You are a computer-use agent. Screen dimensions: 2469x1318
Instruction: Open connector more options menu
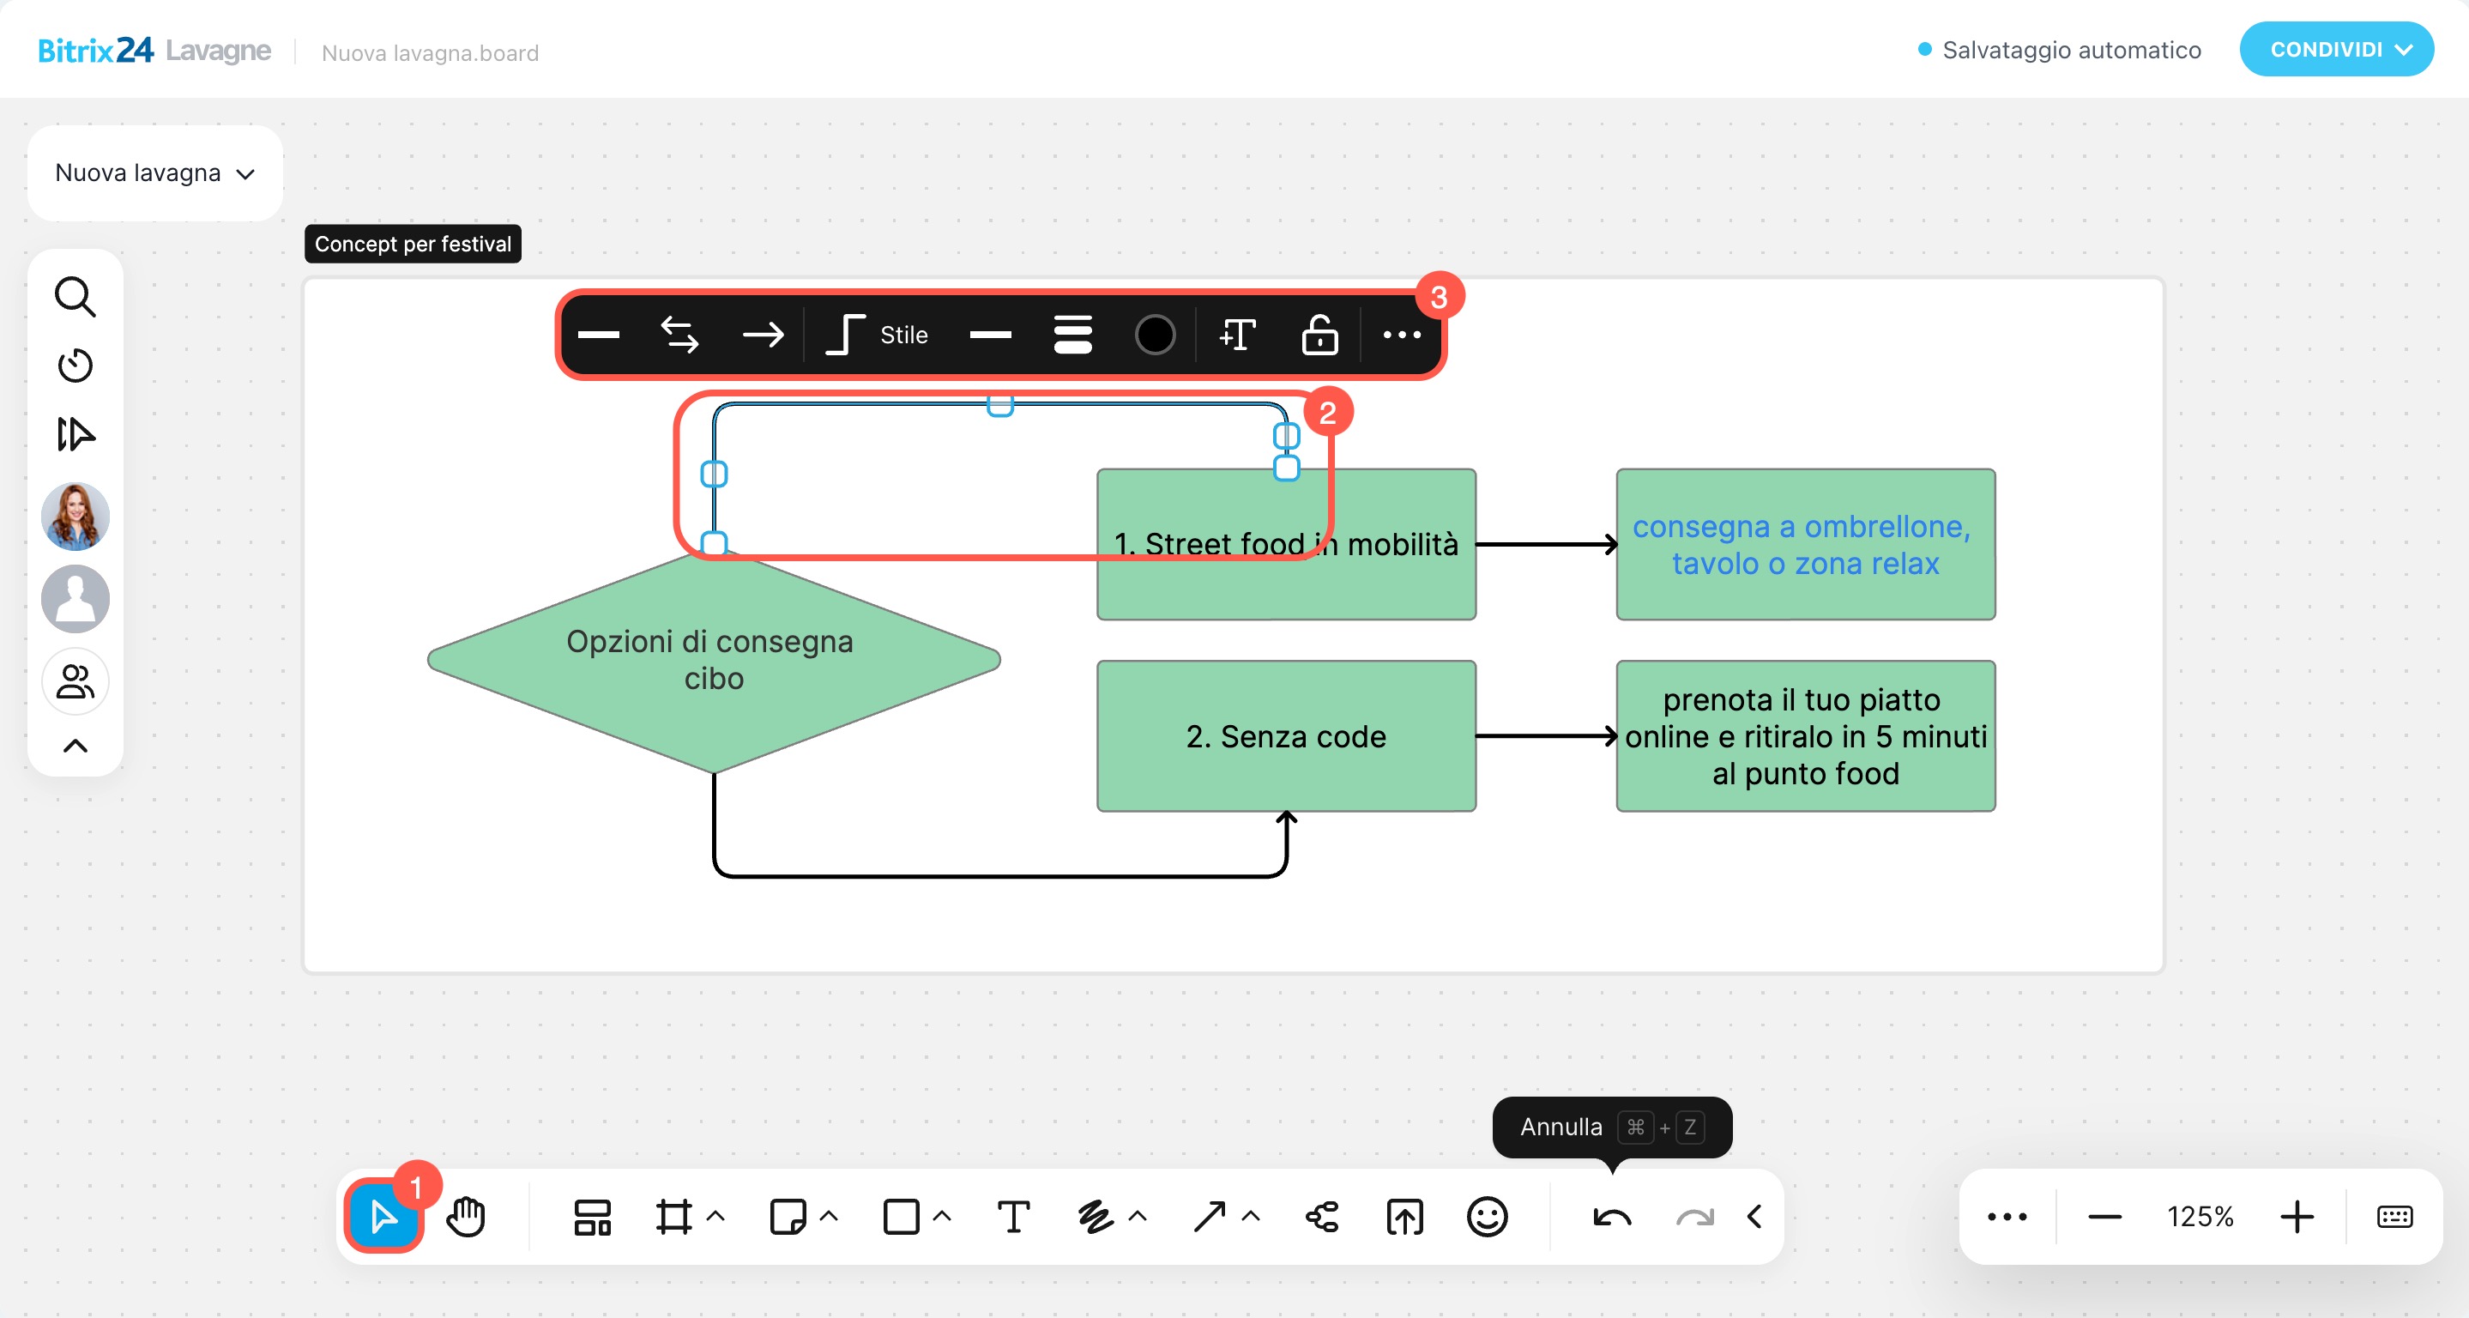point(1401,335)
